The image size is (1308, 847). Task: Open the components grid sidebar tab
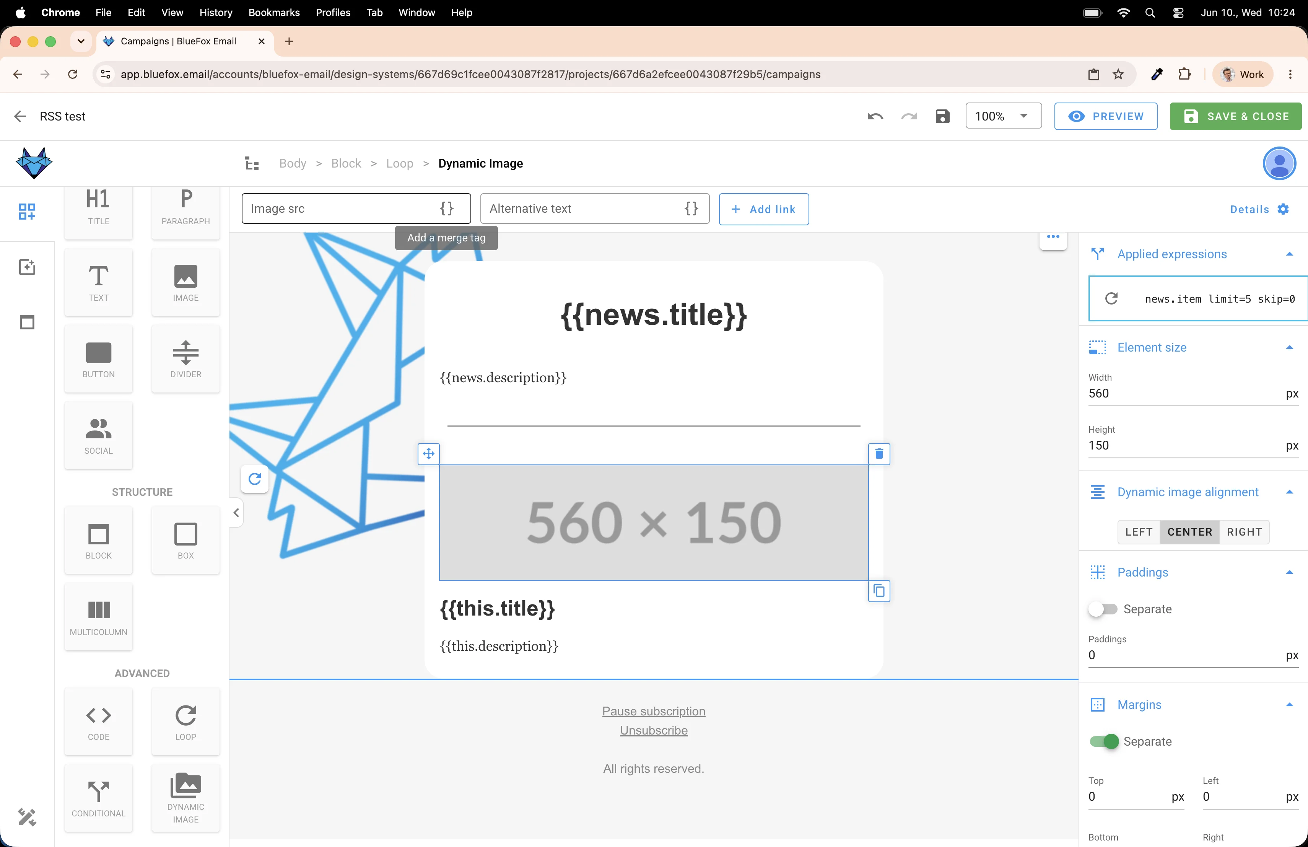27,212
